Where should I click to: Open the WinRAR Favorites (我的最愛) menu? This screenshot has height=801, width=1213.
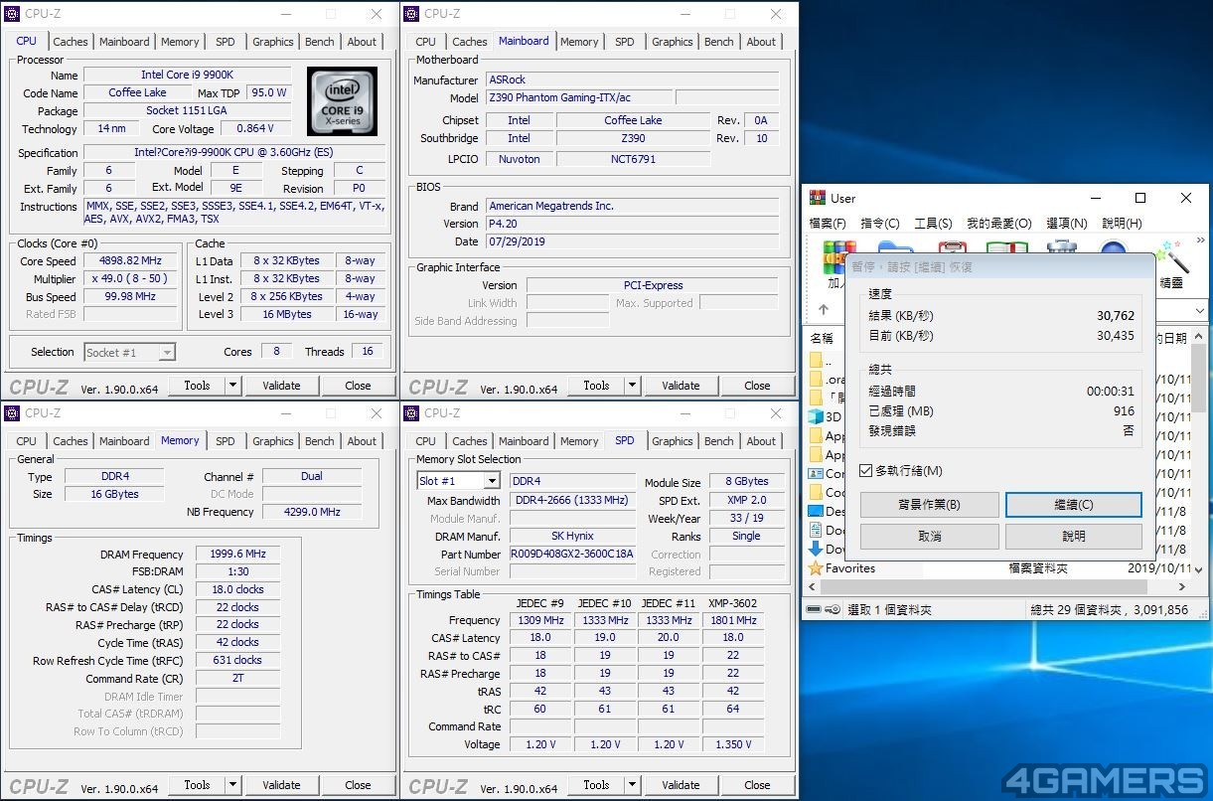[x=999, y=224]
